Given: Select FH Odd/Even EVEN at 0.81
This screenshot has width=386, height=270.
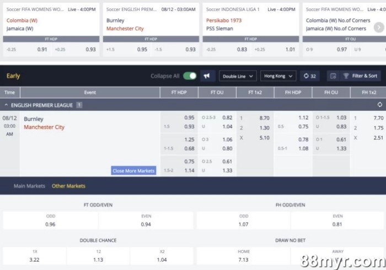Looking at the screenshot, I should [x=337, y=220].
